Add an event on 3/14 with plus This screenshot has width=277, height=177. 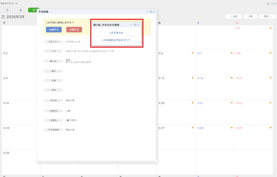pyautogui.click(x=232, y=78)
